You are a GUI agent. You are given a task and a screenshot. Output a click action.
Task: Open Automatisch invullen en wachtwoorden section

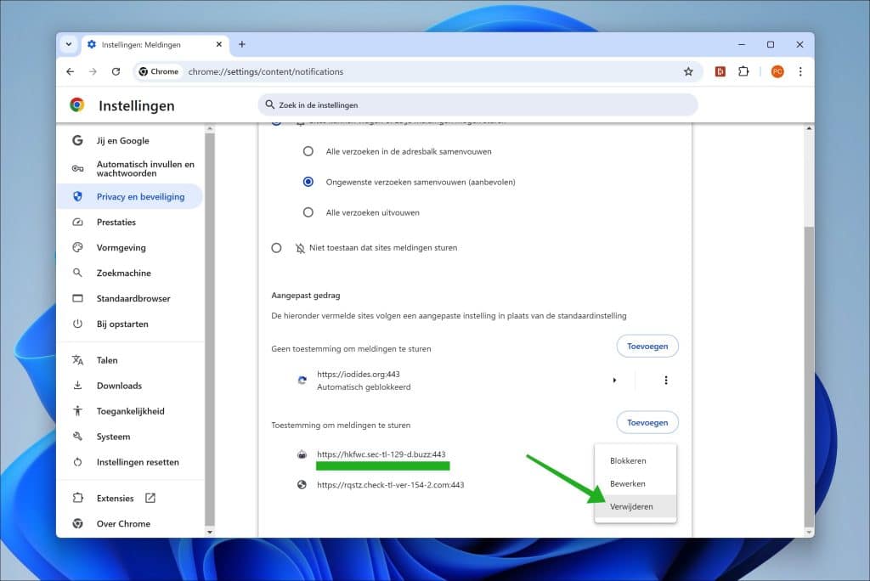click(130, 168)
